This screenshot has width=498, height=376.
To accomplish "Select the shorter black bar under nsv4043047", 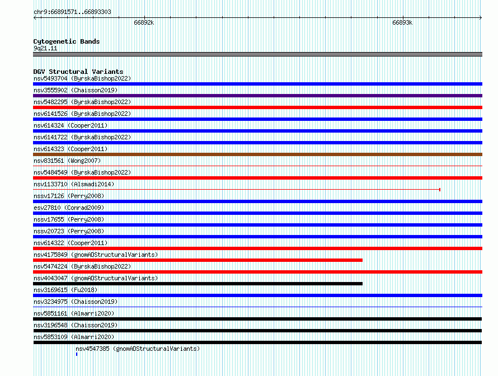I will (198, 284).
